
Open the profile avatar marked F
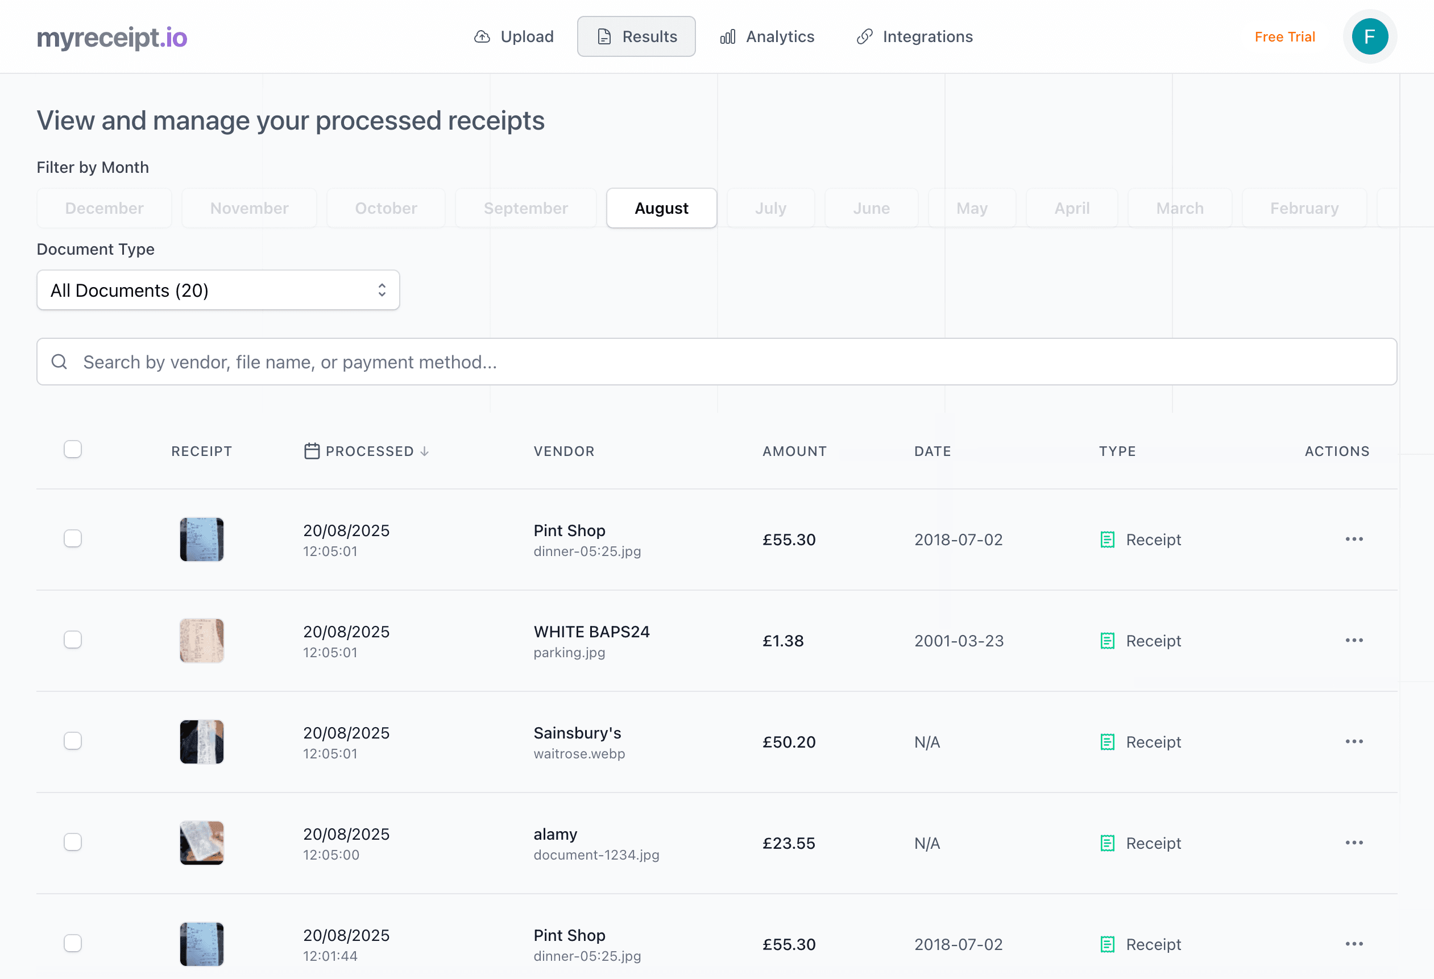1370,36
